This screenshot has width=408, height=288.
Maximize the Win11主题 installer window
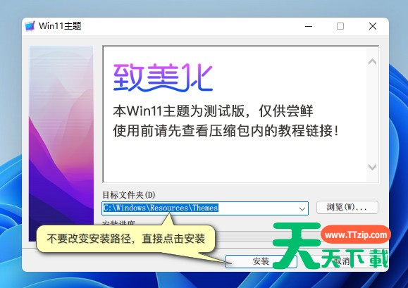(340, 26)
